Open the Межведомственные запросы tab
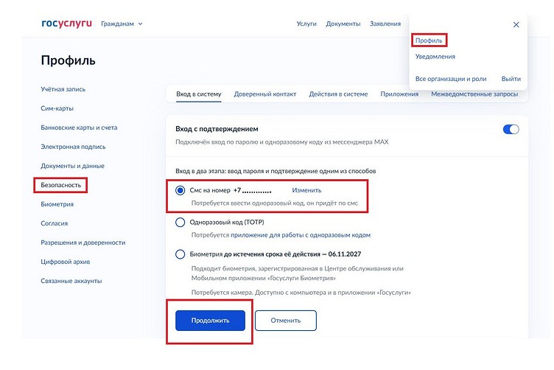This screenshot has width=554, height=370. pos(474,94)
